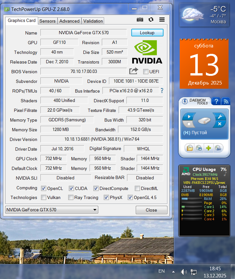Viewport: 235px width, 279px height.
Task: Click the Close button in GPU-Z
Action: pos(151,210)
